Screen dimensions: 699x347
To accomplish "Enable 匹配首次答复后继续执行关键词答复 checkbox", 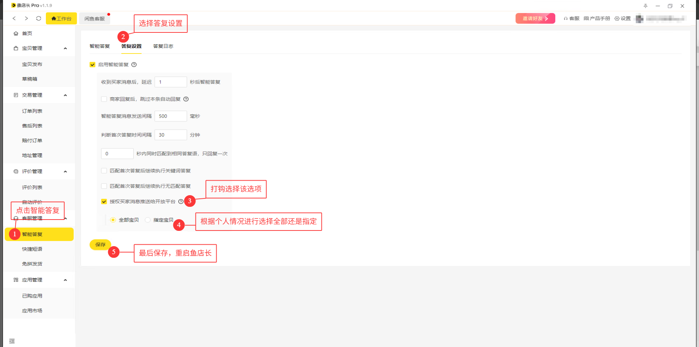I will [x=104, y=171].
